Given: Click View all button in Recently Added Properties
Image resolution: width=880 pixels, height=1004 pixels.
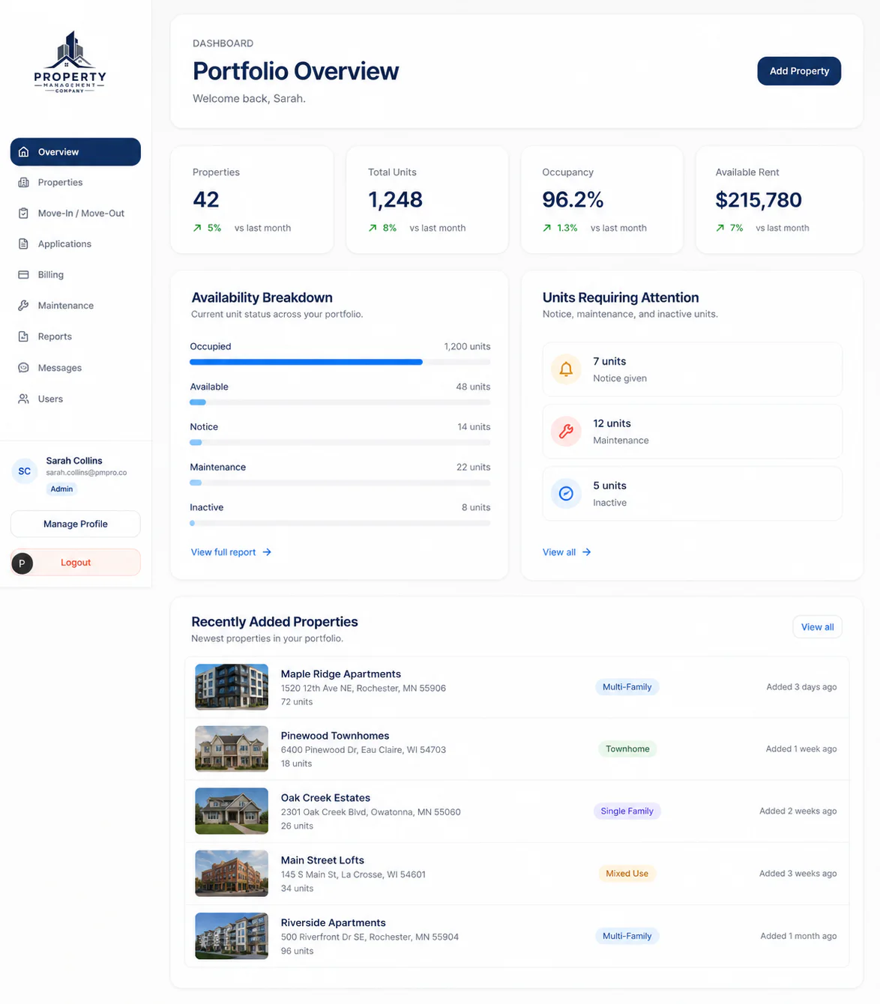Looking at the screenshot, I should point(817,627).
